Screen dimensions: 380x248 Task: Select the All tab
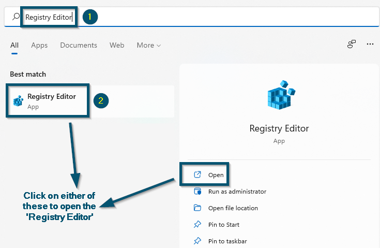(x=14, y=46)
